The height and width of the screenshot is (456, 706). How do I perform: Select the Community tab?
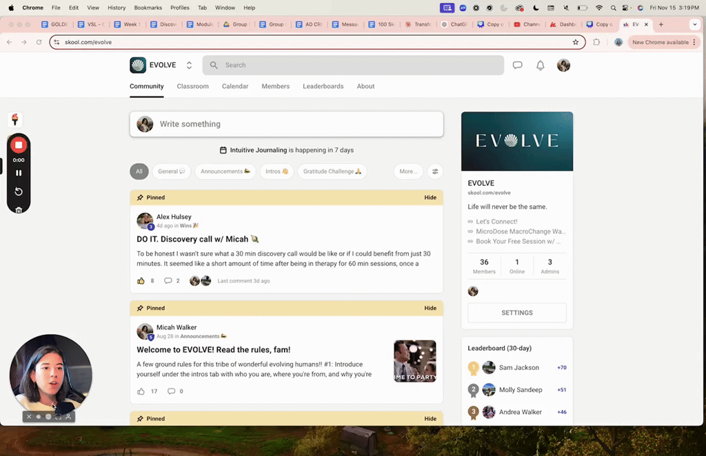tap(147, 86)
